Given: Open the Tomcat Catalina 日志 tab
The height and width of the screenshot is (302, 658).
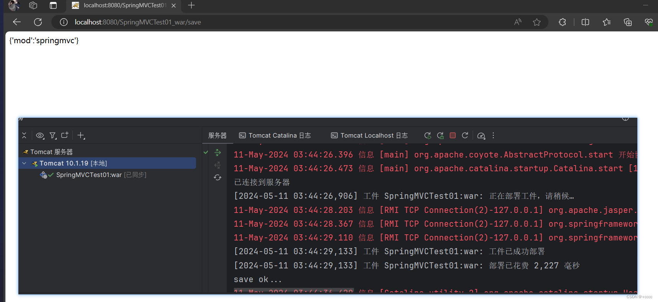Looking at the screenshot, I should coord(275,135).
